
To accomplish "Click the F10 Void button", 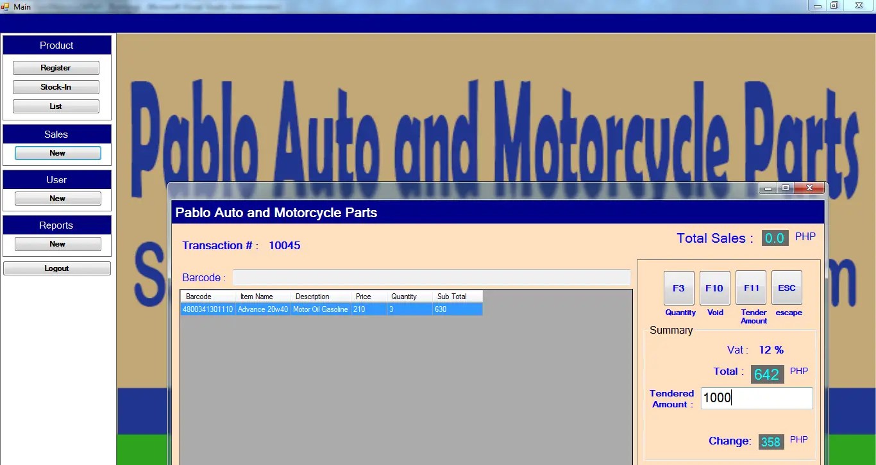I will pos(714,288).
